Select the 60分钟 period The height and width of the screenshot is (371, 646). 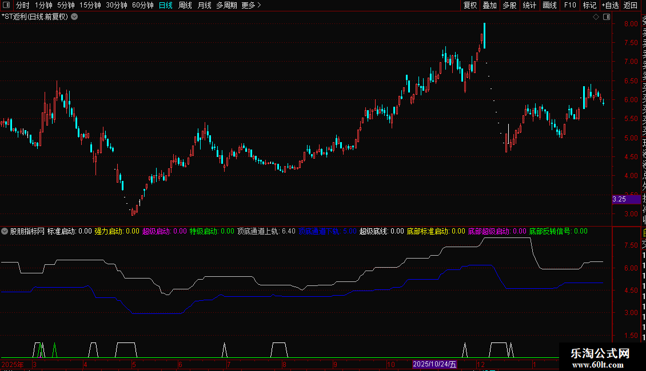(143, 5)
